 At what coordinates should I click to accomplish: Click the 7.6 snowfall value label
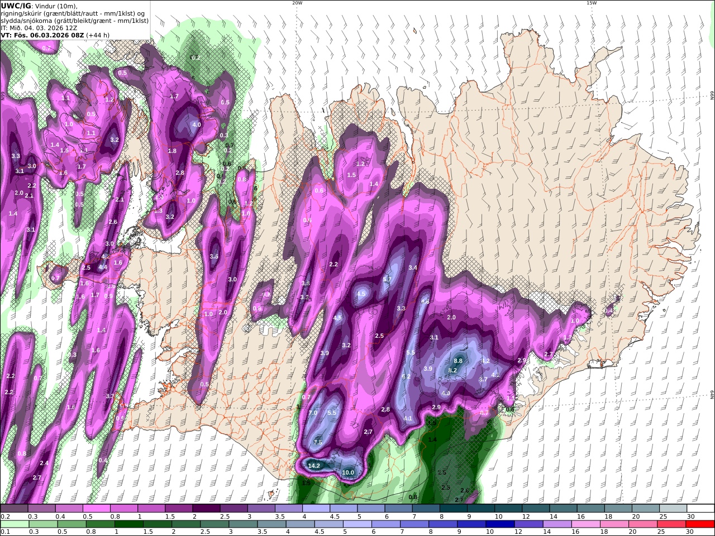click(x=318, y=442)
